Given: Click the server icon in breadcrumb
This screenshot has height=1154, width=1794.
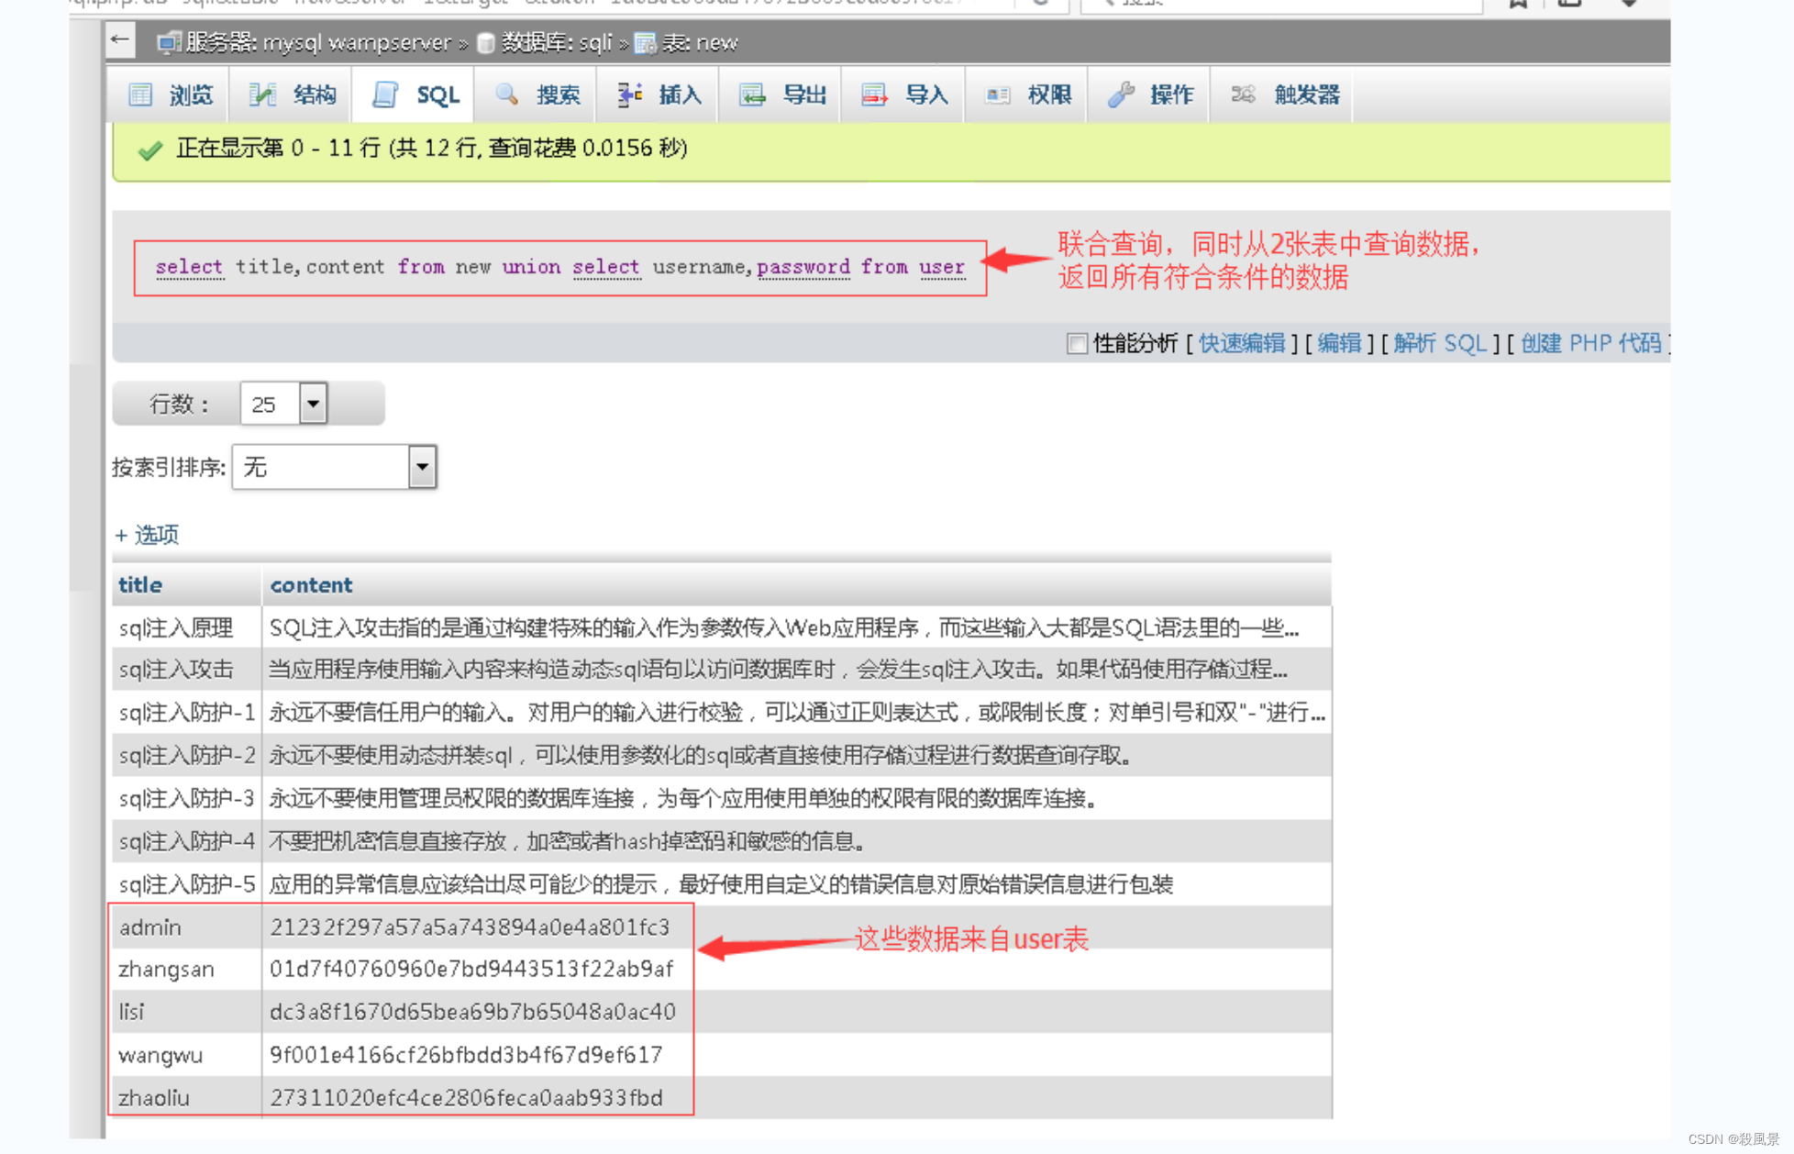Looking at the screenshot, I should [168, 42].
